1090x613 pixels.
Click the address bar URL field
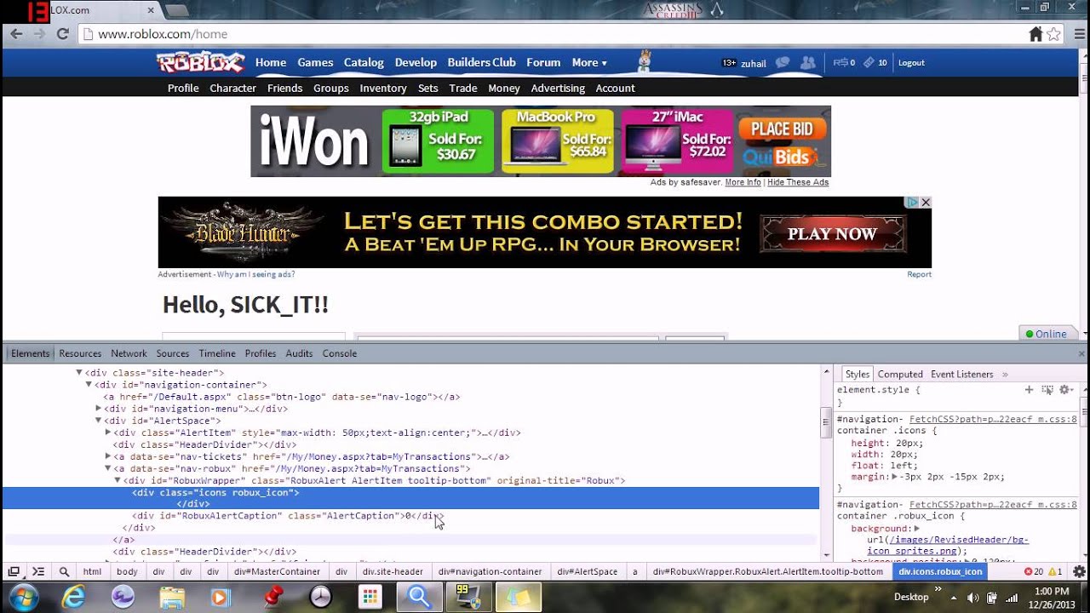(x=554, y=34)
